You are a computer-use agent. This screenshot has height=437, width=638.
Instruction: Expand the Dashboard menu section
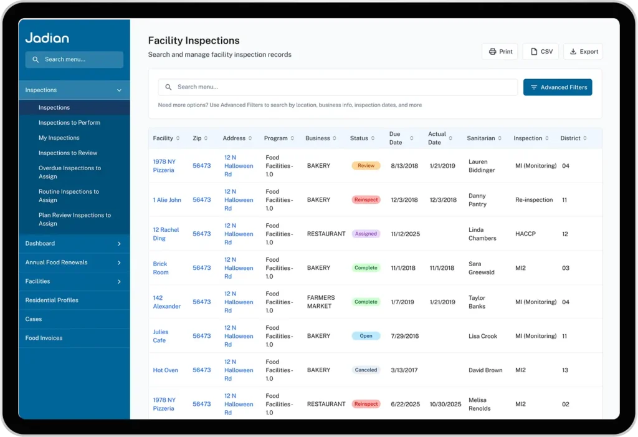pyautogui.click(x=119, y=244)
